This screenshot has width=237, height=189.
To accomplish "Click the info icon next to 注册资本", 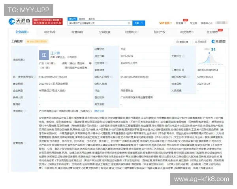I will coord(107,63).
